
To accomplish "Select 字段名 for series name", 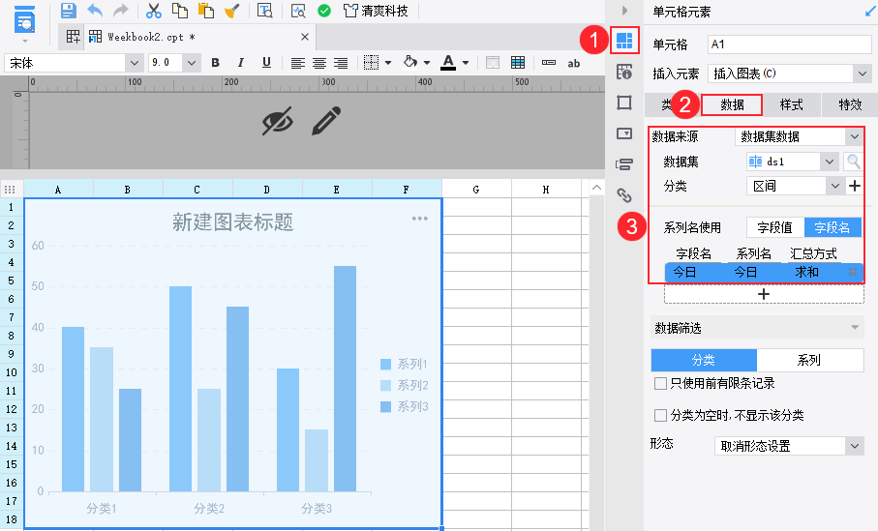I will [833, 227].
